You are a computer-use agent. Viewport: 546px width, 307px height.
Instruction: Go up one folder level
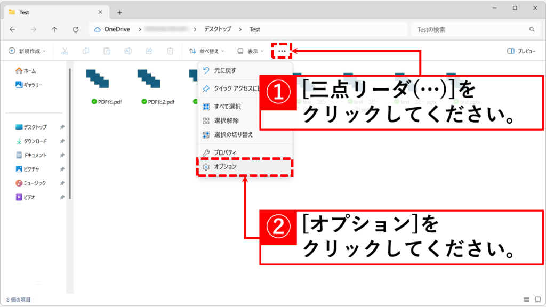click(x=54, y=30)
